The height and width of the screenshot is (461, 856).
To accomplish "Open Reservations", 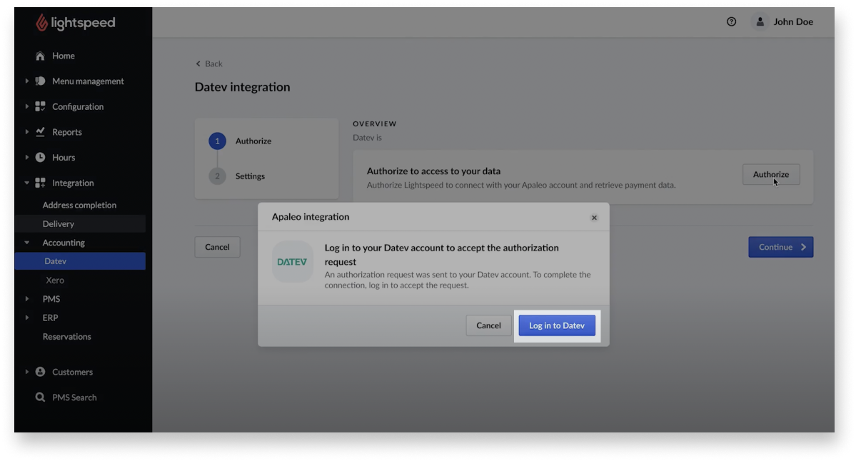I will click(x=66, y=337).
